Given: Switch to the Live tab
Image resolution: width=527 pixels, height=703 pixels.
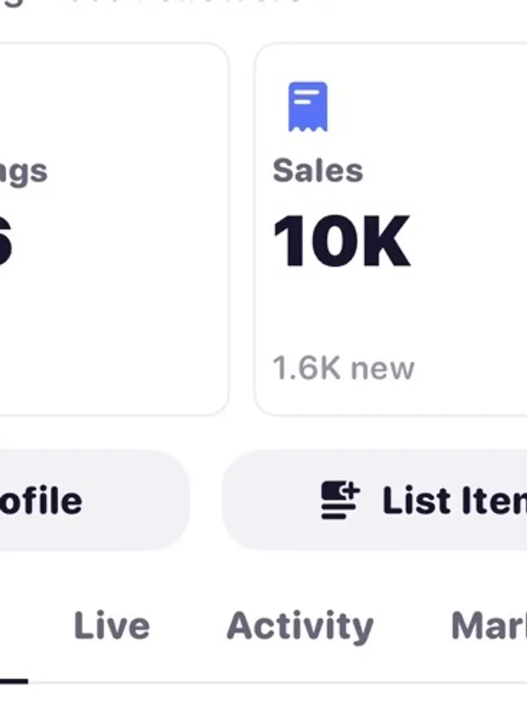Looking at the screenshot, I should coord(112,625).
